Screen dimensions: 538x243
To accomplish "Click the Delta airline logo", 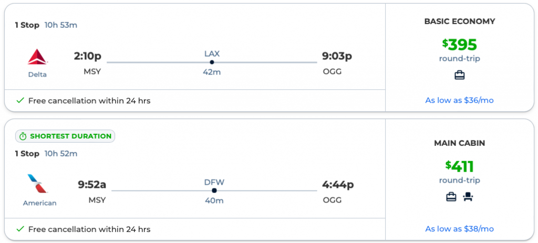I will (37, 57).
